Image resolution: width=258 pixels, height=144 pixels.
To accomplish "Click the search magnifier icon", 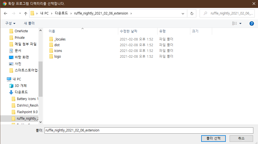I will pyautogui.click(x=205, y=13).
